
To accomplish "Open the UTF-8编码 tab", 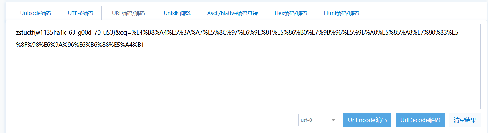I will click(x=80, y=13).
